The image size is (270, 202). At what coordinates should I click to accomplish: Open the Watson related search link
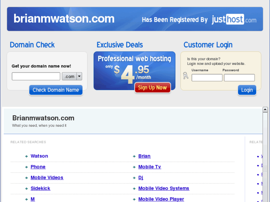(x=39, y=156)
